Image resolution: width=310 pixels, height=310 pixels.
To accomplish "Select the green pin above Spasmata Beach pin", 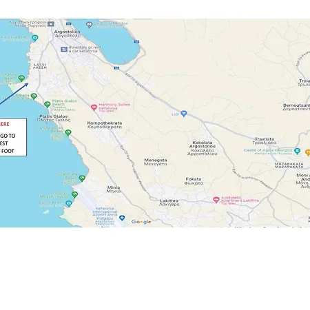I will (68, 132).
